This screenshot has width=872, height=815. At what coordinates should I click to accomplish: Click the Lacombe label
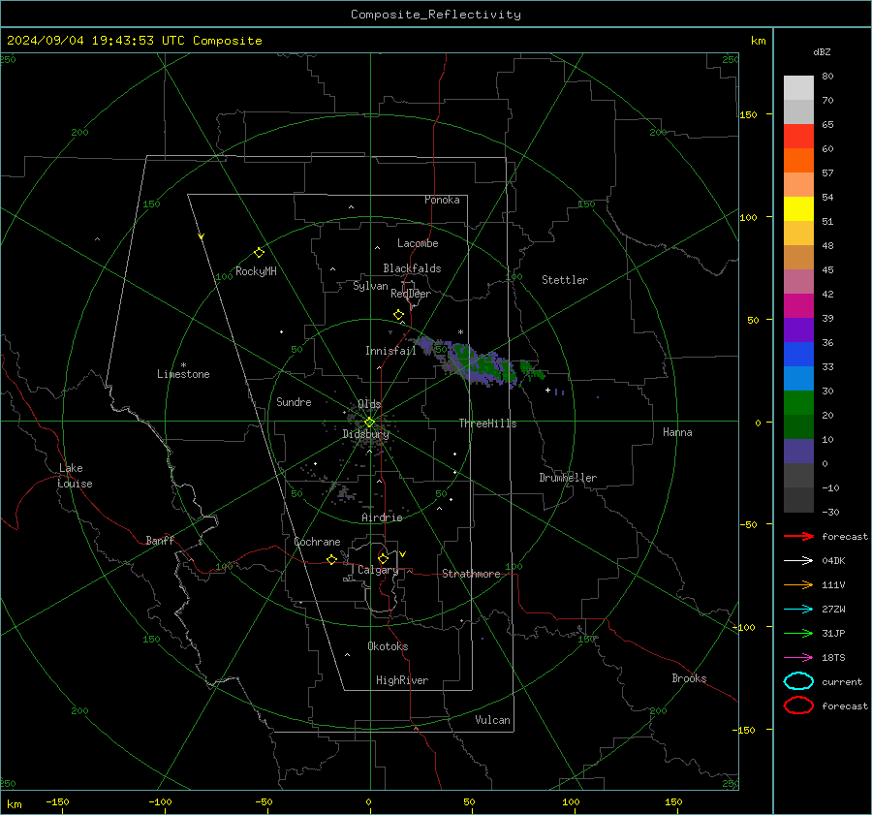tap(418, 243)
